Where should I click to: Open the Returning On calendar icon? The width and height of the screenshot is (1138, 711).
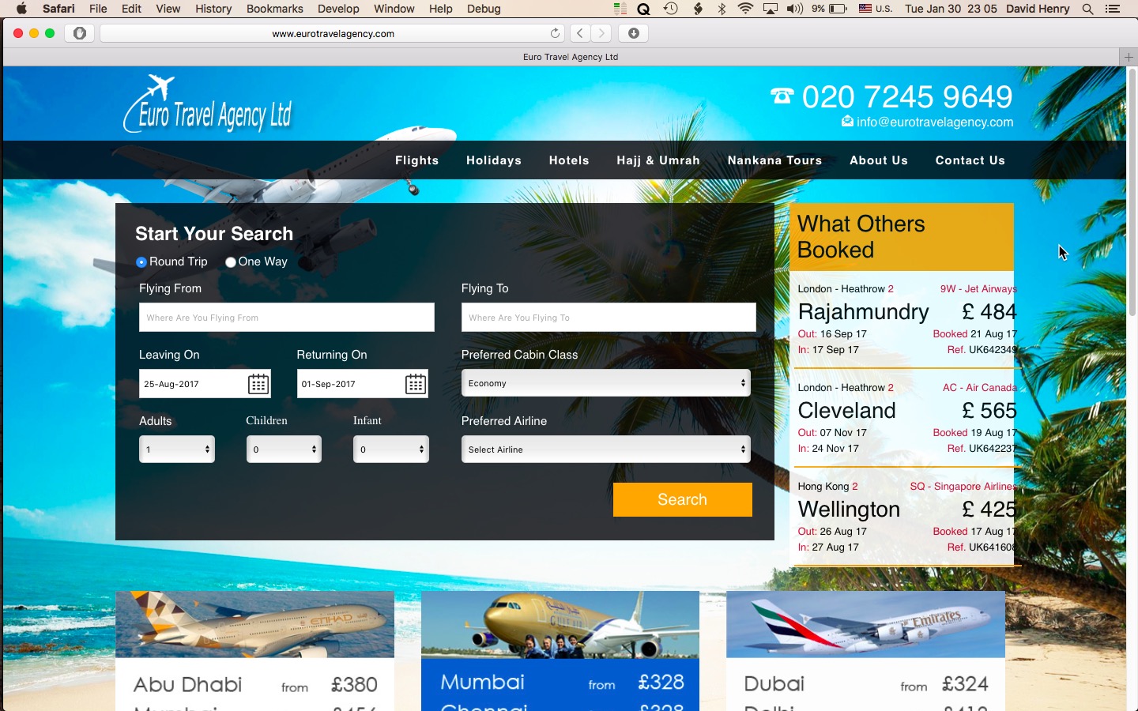[x=416, y=384]
